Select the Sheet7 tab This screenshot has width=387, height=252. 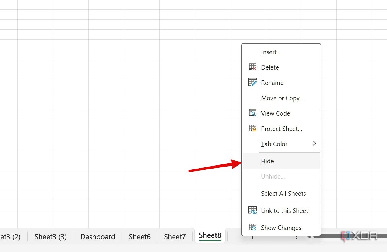175,236
